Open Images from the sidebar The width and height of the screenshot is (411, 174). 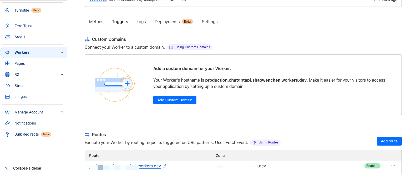(x=21, y=97)
